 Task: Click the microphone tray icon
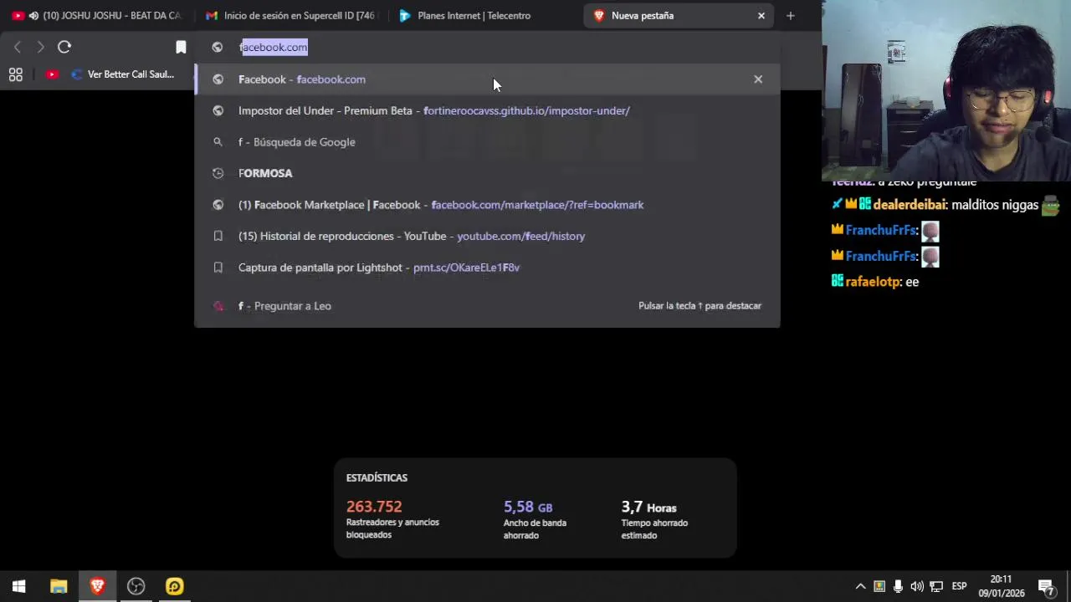898,586
